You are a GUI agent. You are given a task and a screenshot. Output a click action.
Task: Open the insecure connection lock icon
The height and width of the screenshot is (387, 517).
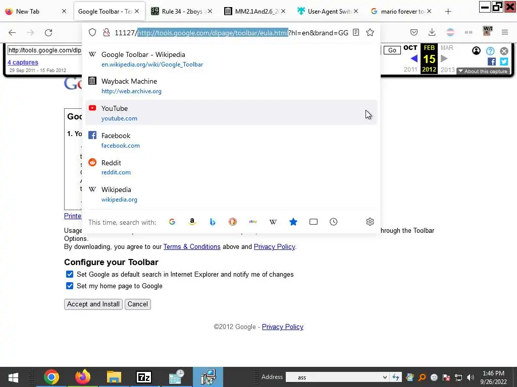click(x=106, y=32)
